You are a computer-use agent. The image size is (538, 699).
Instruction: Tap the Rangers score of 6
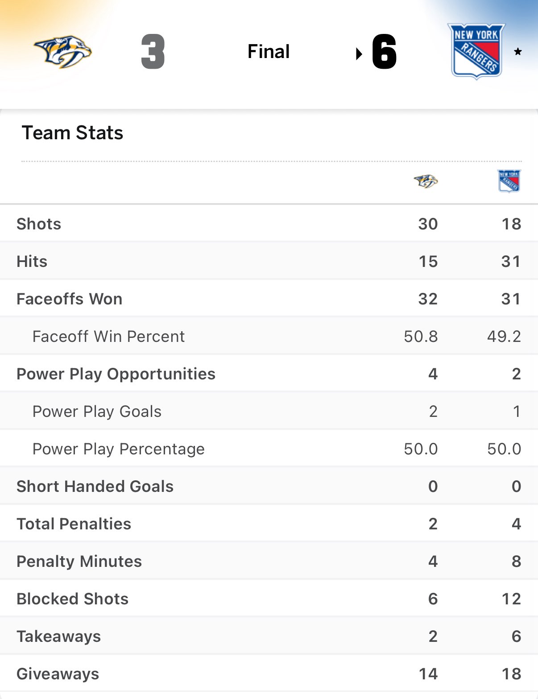[384, 52]
